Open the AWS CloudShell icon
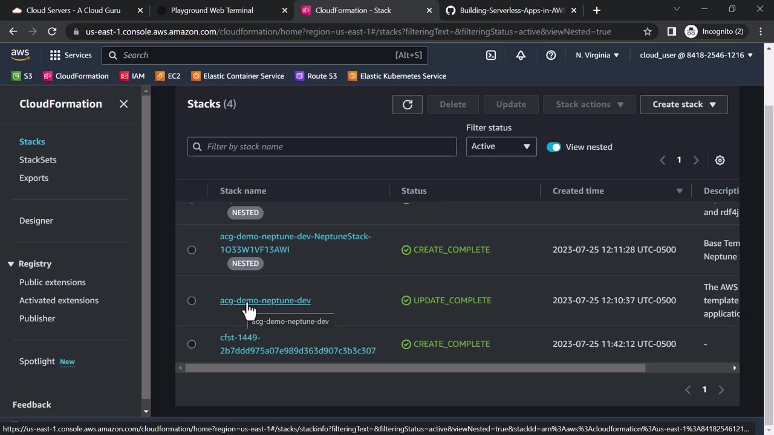774x435 pixels. pos(491,55)
